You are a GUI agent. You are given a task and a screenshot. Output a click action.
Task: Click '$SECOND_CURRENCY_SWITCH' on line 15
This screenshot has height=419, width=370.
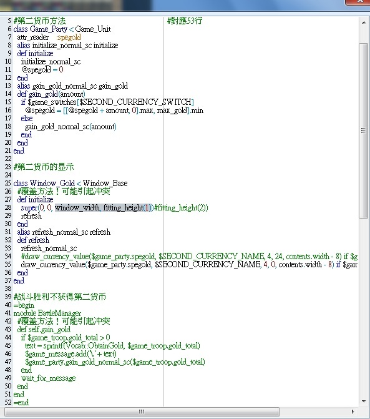tap(135, 102)
